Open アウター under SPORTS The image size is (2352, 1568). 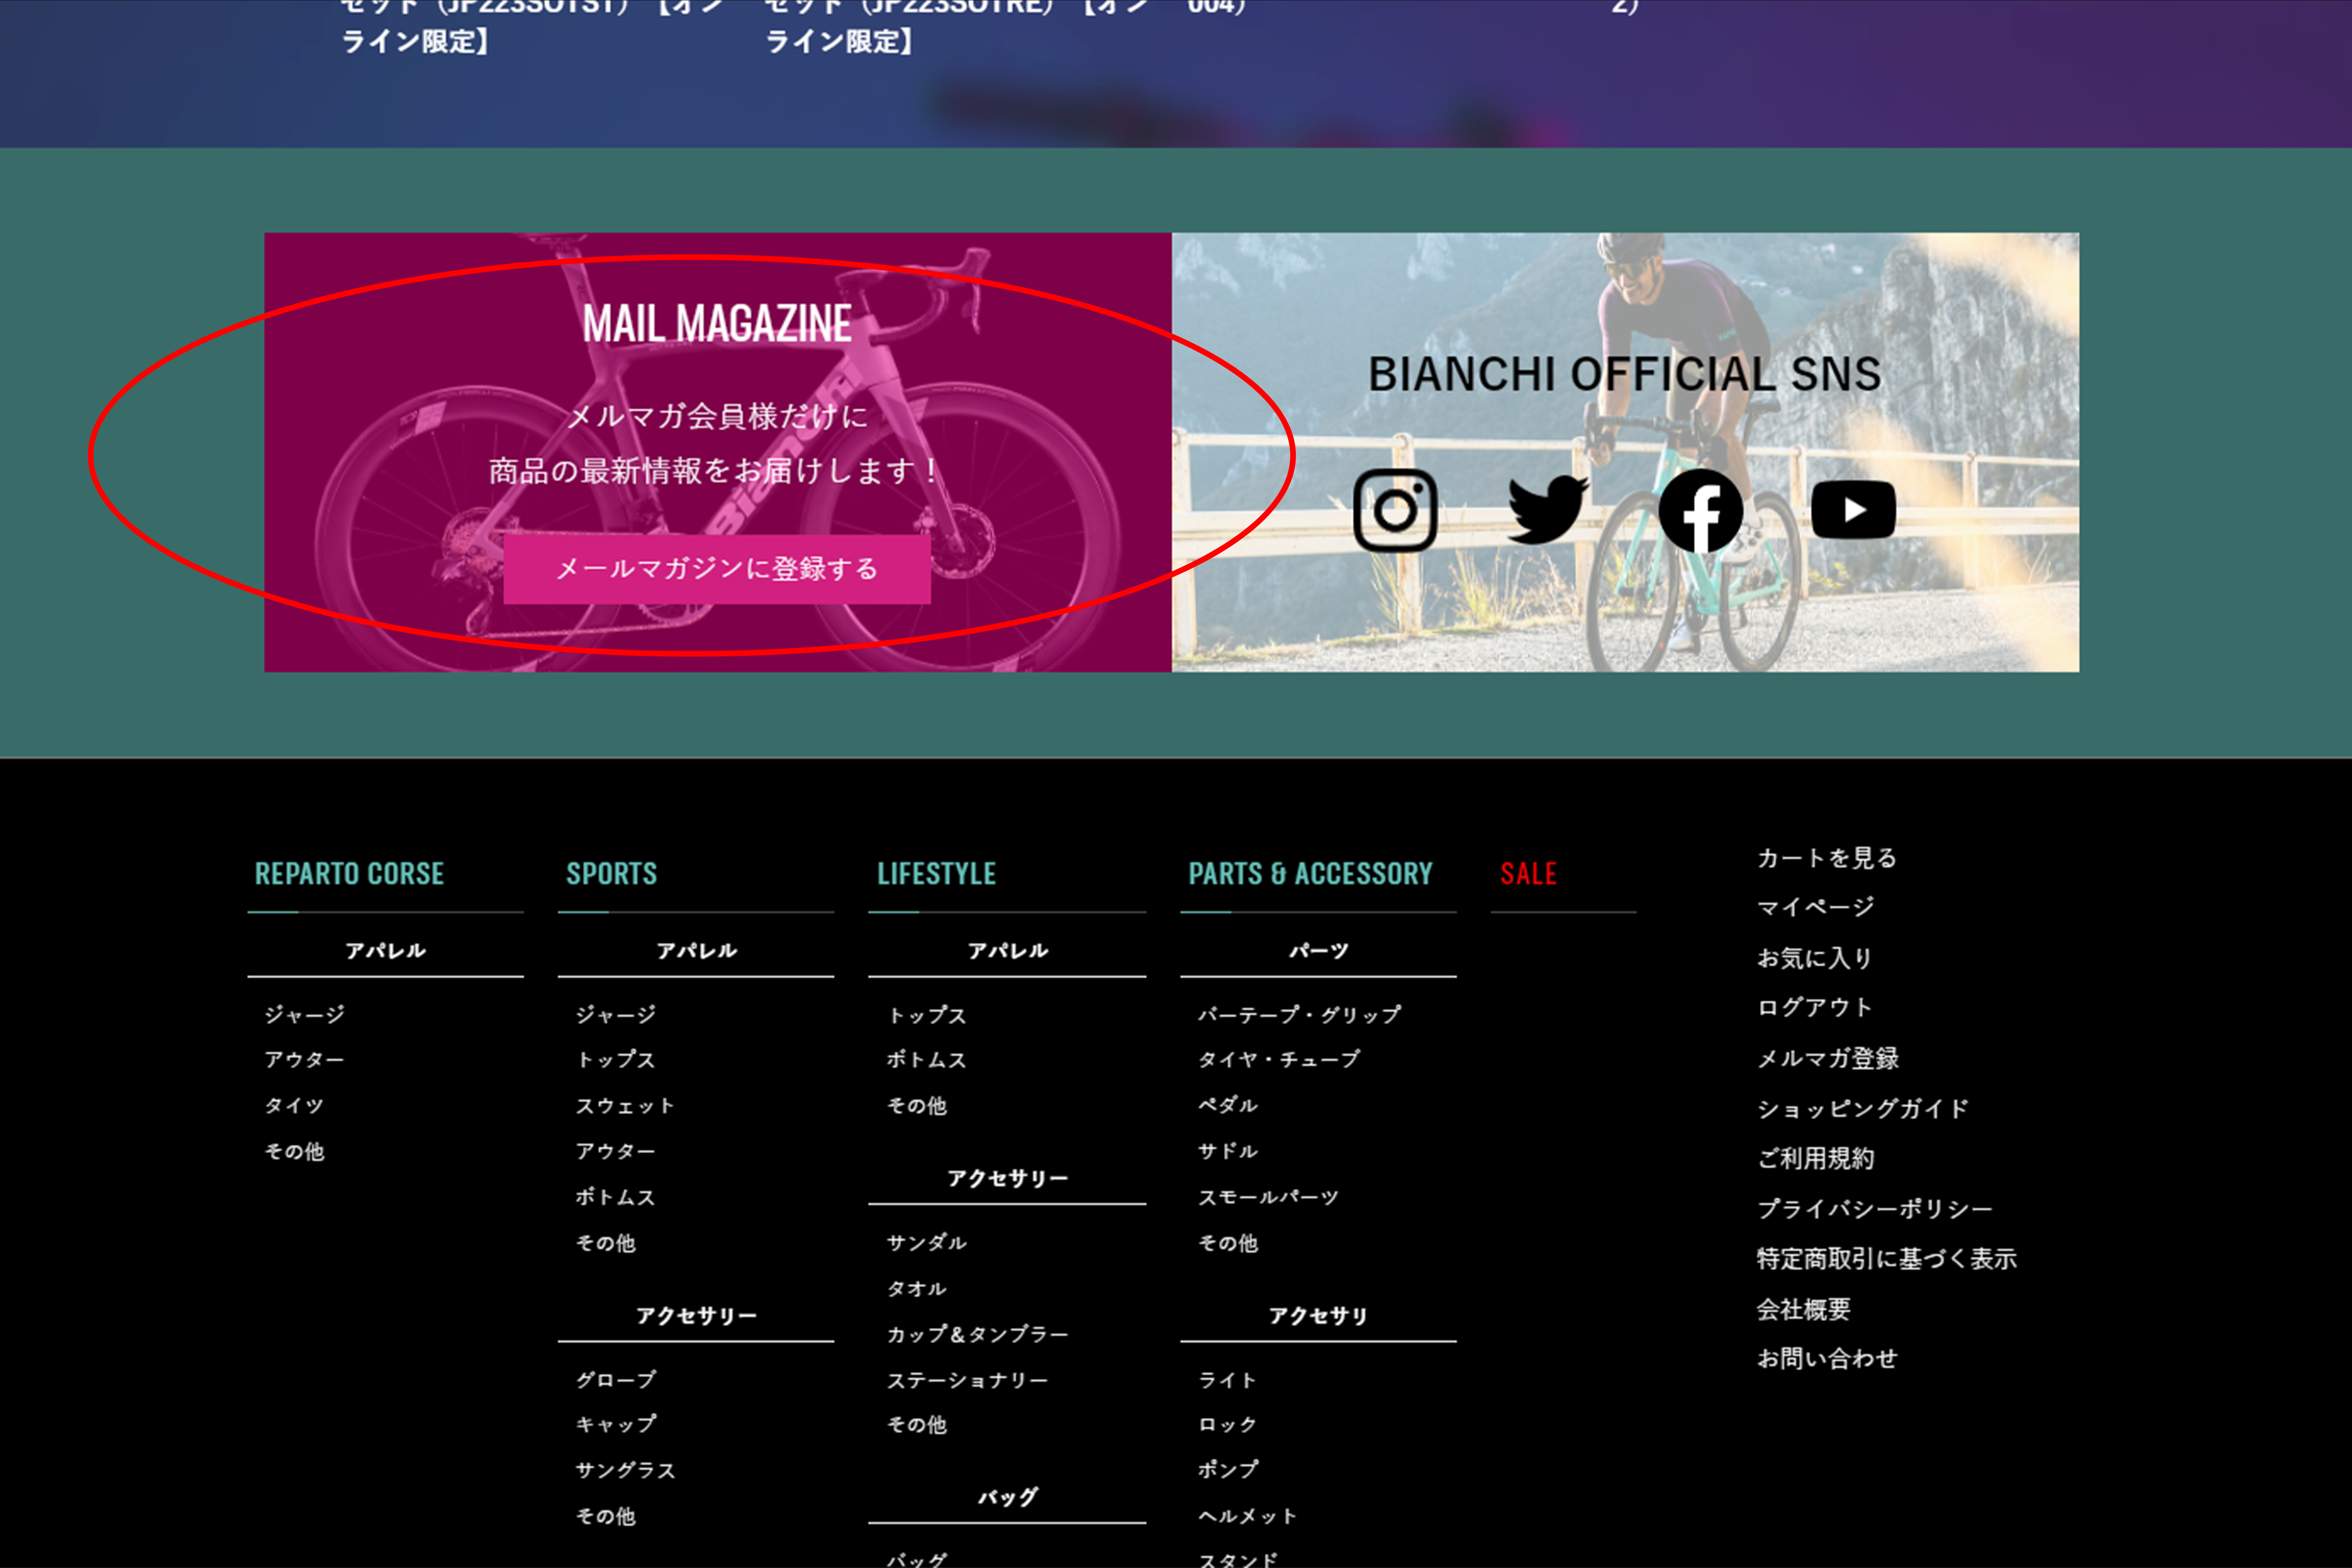click(x=615, y=1152)
